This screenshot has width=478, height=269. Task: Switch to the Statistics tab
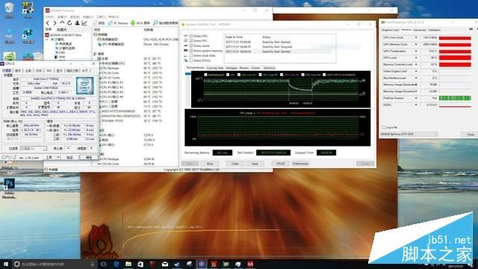pos(269,68)
